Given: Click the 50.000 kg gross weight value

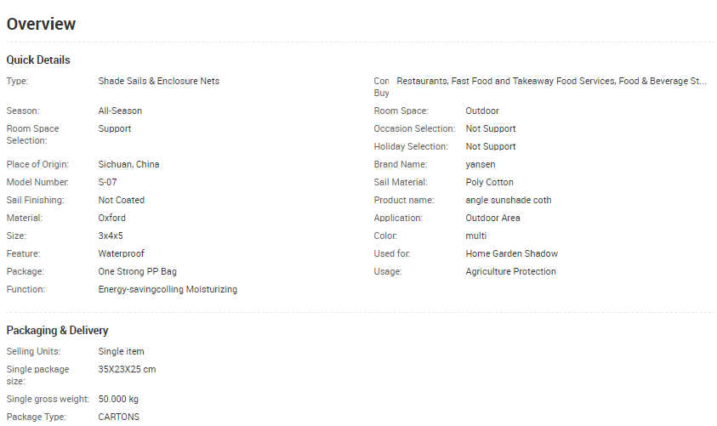Looking at the screenshot, I should (118, 399).
